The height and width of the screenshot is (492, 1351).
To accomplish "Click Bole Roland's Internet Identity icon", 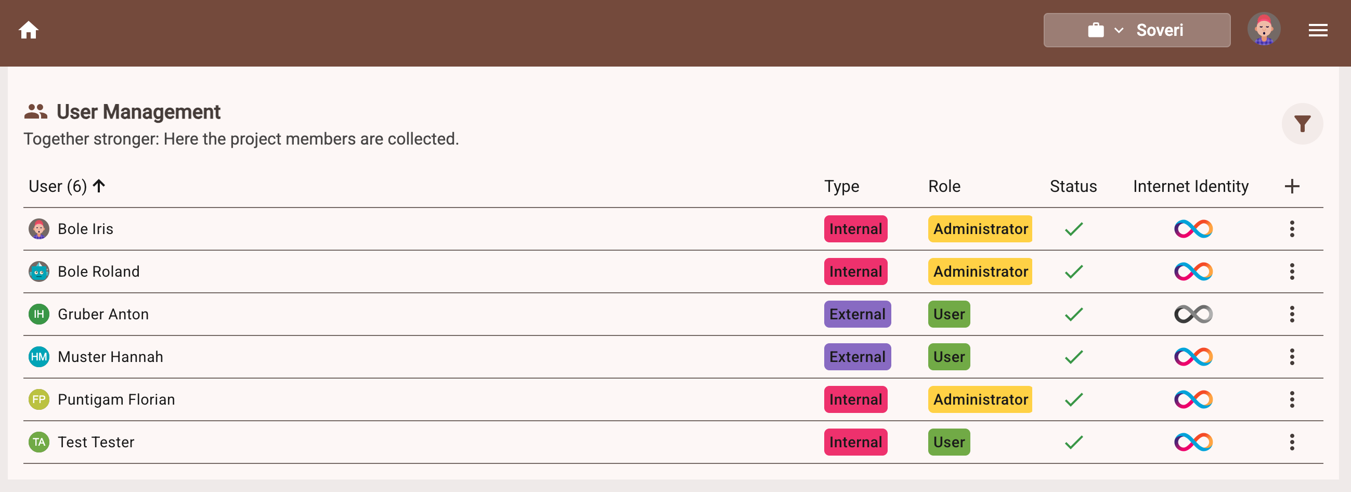I will pos(1193,271).
